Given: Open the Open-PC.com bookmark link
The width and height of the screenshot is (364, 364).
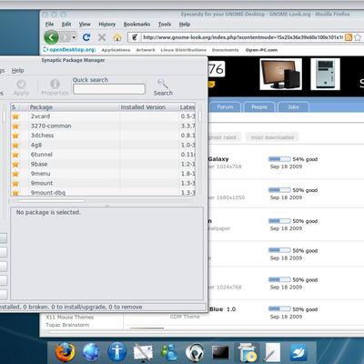Looking at the screenshot, I should [x=261, y=50].
